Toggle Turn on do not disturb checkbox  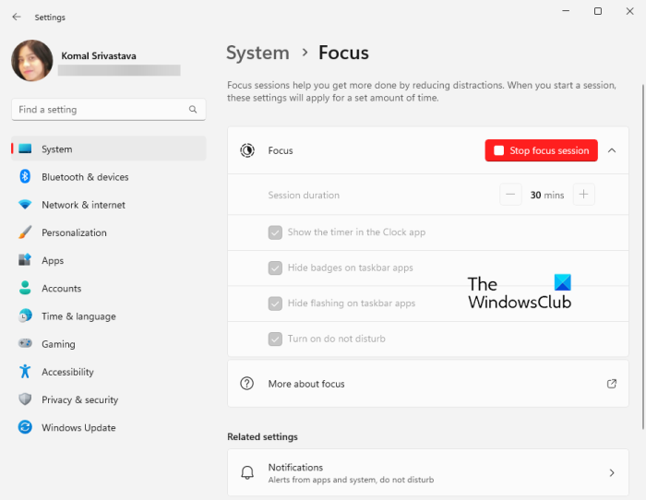click(x=275, y=339)
